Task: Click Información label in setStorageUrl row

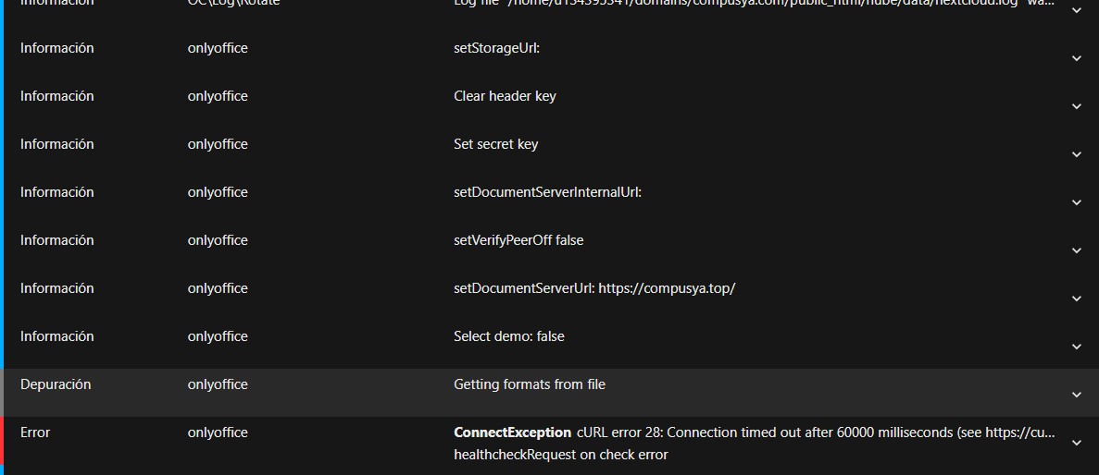Action: click(x=56, y=48)
